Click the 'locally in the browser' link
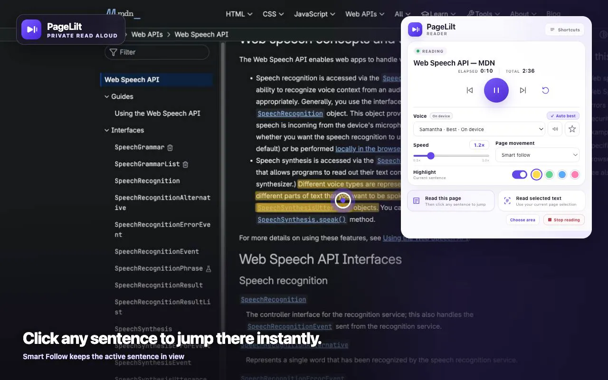 368,149
